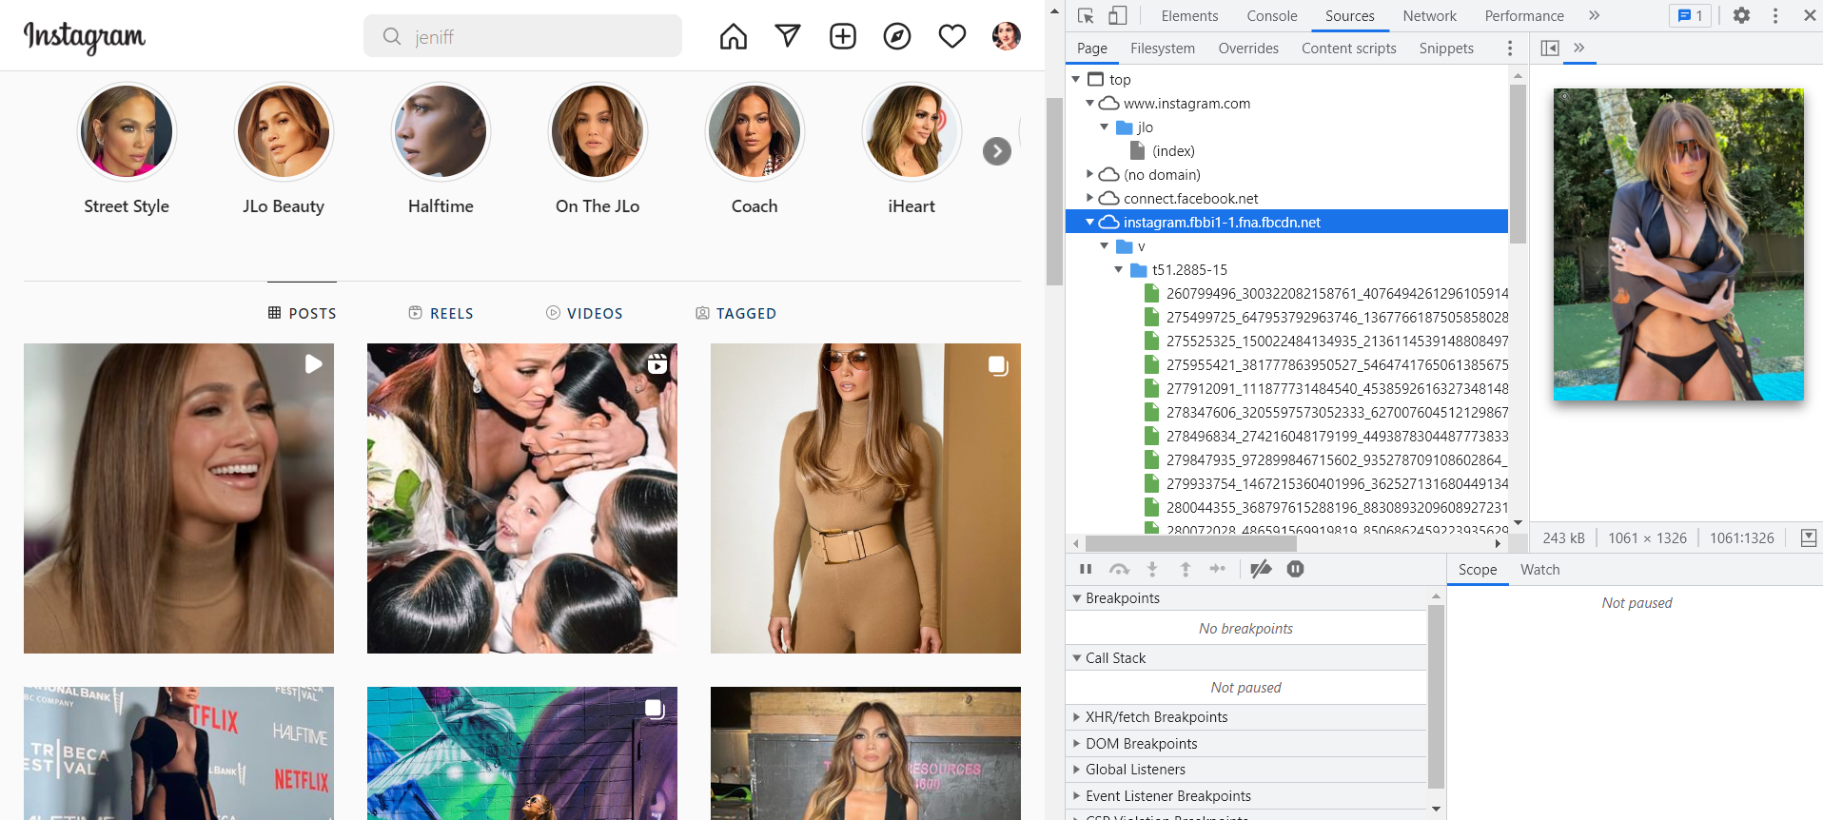This screenshot has width=1823, height=820.
Task: Expand the (no domain) node
Action: 1090,174
